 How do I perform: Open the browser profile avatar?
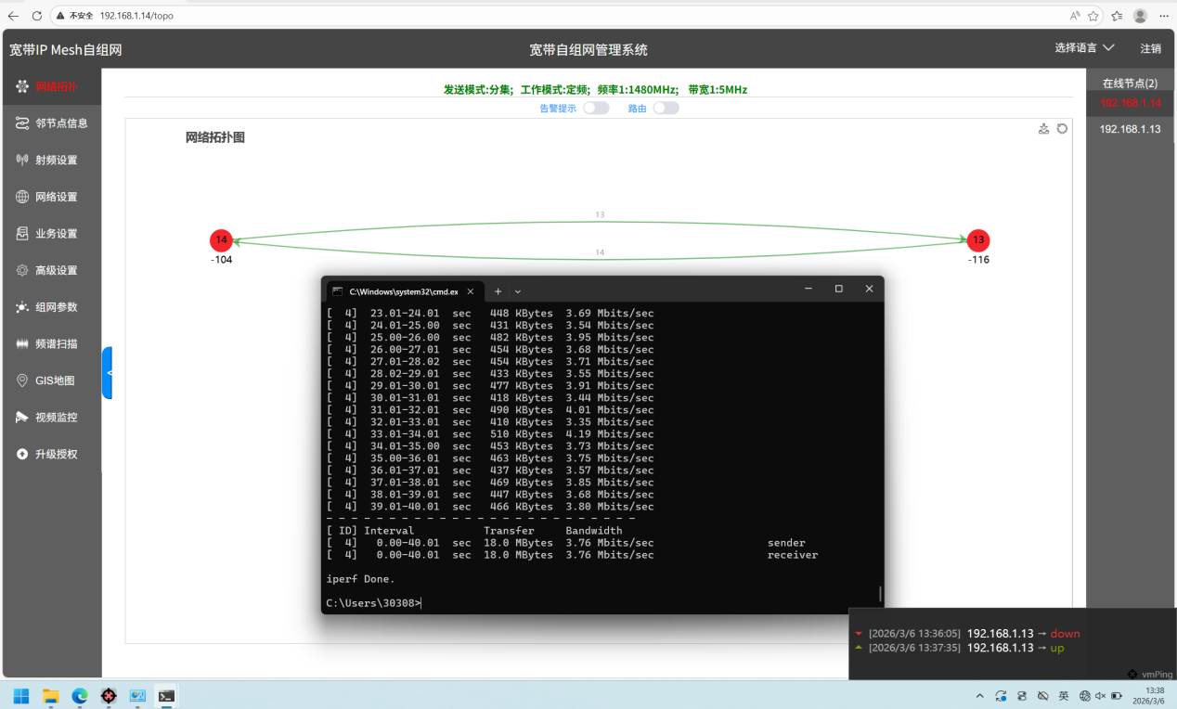point(1140,16)
